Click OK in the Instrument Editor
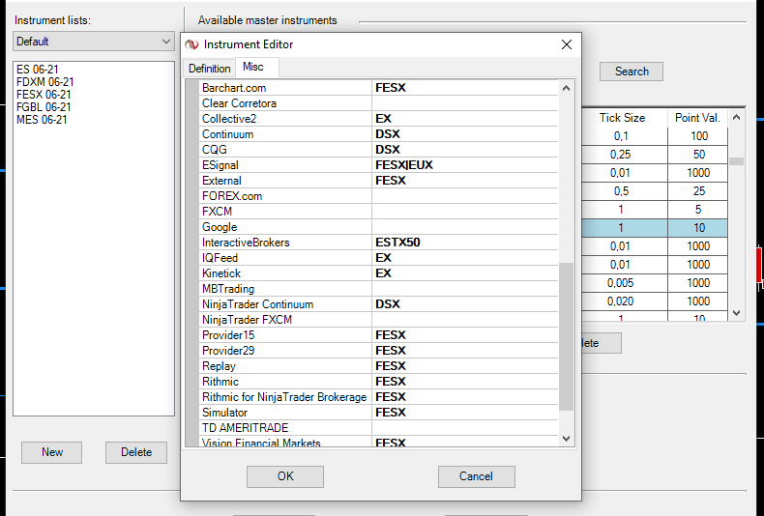 coord(285,476)
